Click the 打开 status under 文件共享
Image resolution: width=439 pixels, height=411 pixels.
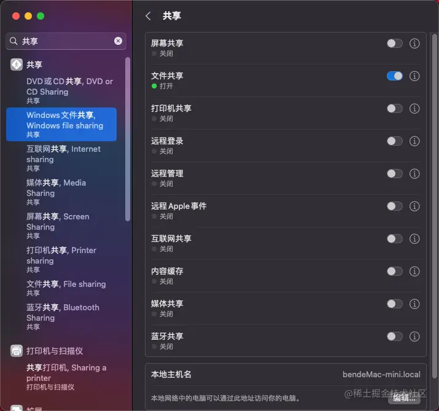click(166, 86)
